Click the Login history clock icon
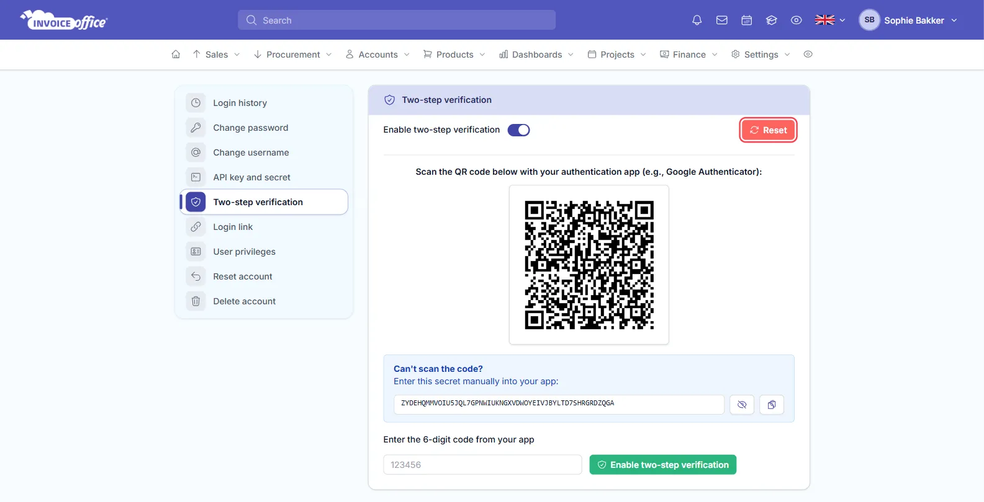Screen dimensions: 984x502 [x=196, y=103]
